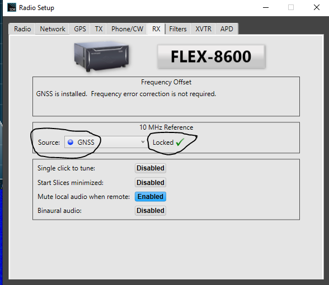329x285 pixels.
Task: Switch to the Radio tab
Action: pyautogui.click(x=22, y=29)
